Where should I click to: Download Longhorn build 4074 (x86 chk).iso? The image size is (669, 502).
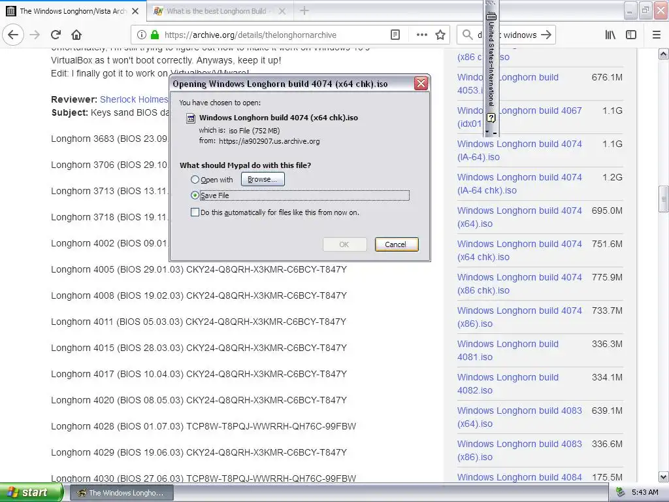tap(519, 284)
